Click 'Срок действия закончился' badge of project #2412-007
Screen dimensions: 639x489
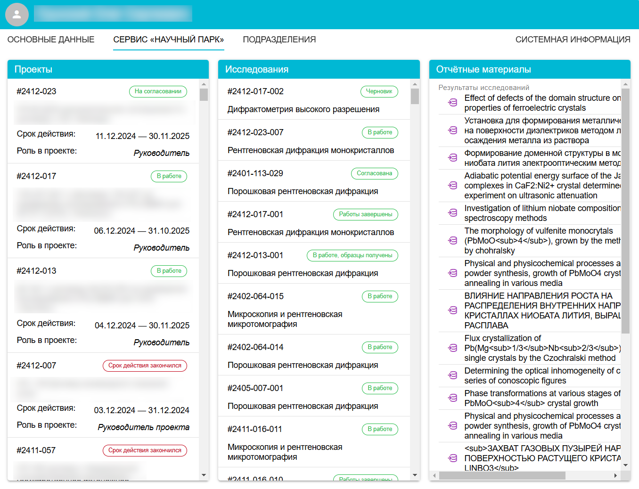click(145, 366)
